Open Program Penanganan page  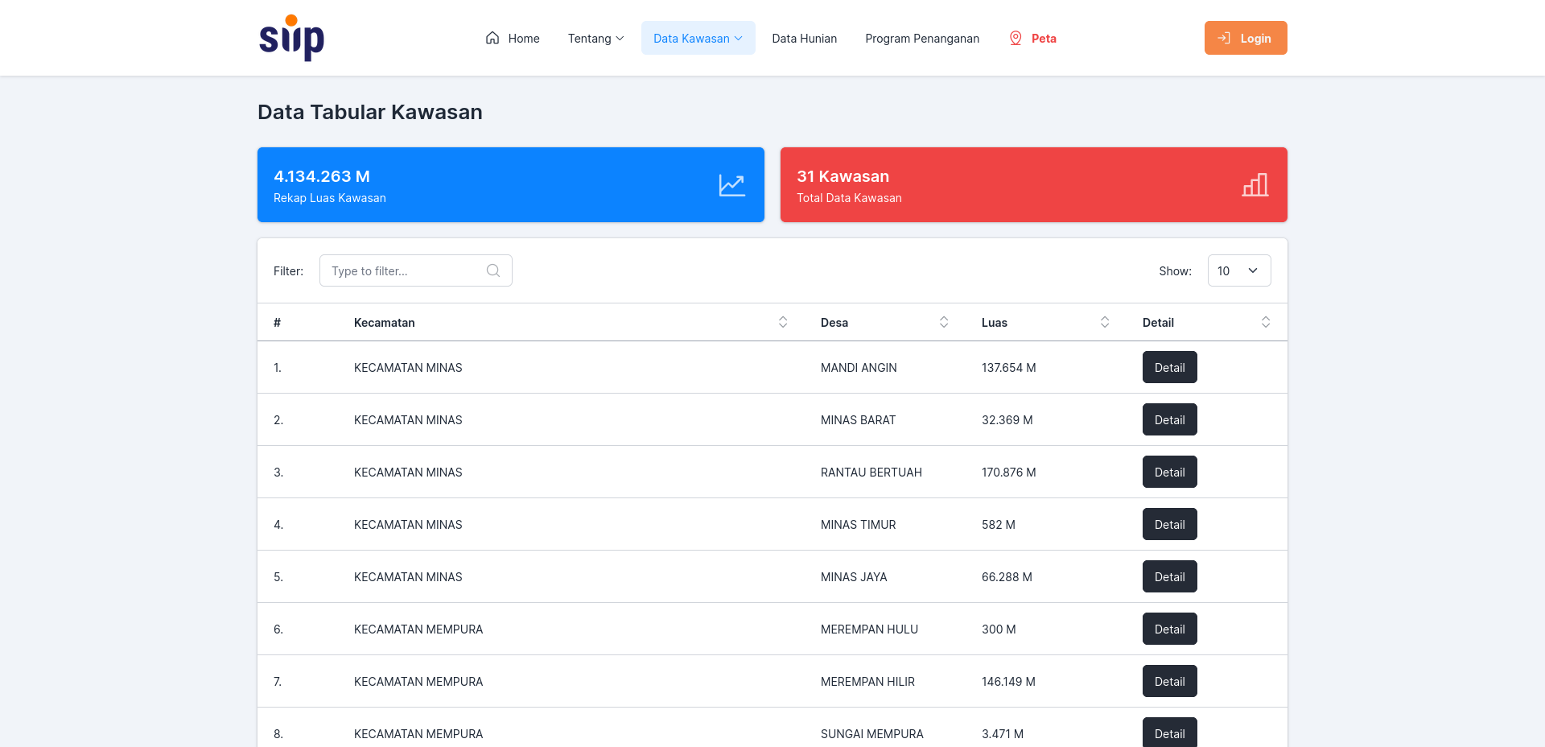point(922,38)
